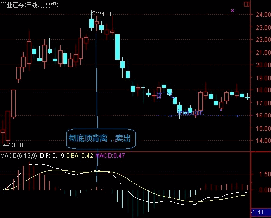Select the 彻底顶背离，卖出 annotation callout
This screenshot has width=271, height=218.
click(x=101, y=138)
